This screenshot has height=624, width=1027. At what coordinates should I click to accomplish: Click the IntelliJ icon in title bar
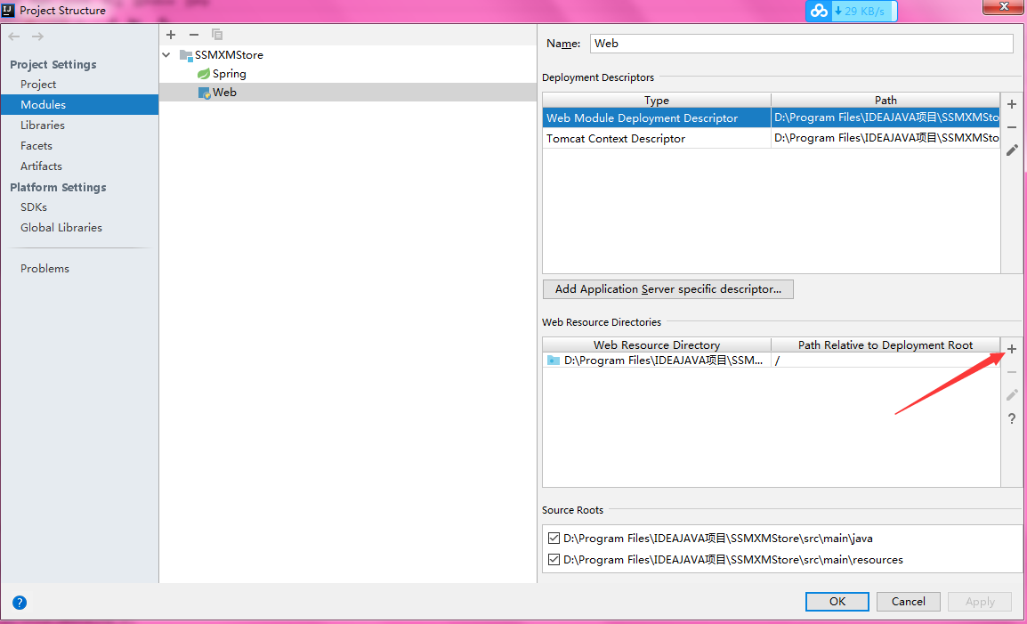(9, 11)
